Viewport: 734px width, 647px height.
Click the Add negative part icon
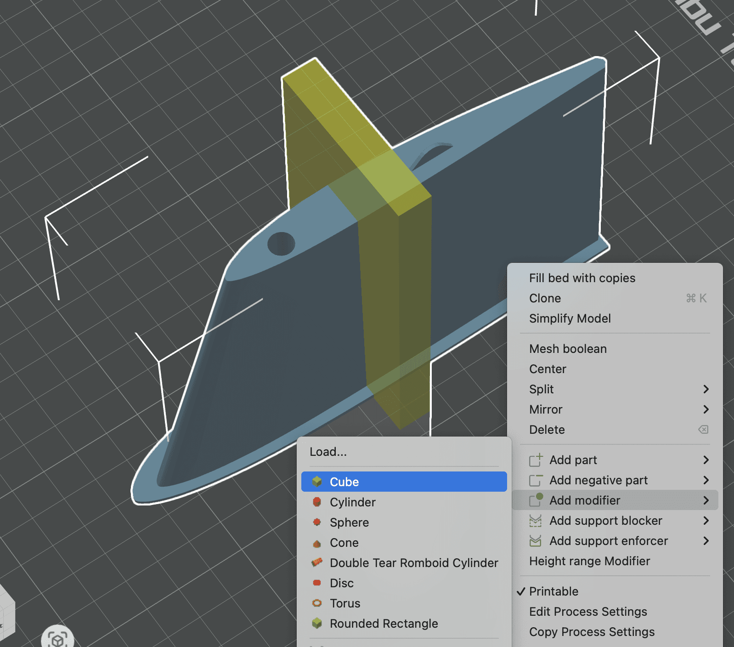coord(536,480)
